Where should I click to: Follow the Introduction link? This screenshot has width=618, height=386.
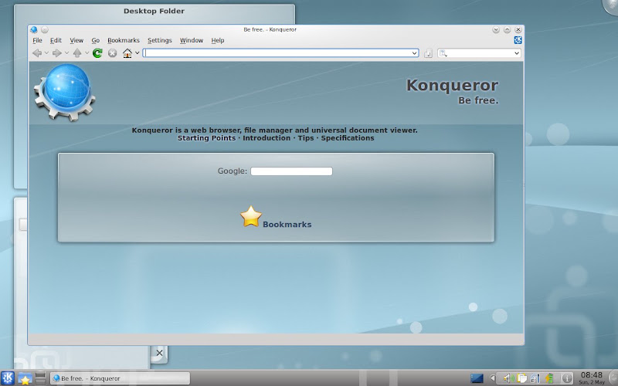[x=267, y=138]
